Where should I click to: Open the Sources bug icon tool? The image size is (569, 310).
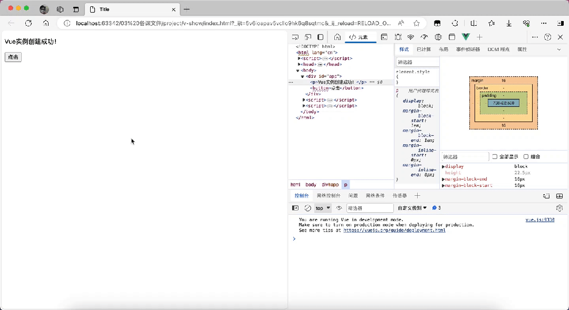(398, 37)
